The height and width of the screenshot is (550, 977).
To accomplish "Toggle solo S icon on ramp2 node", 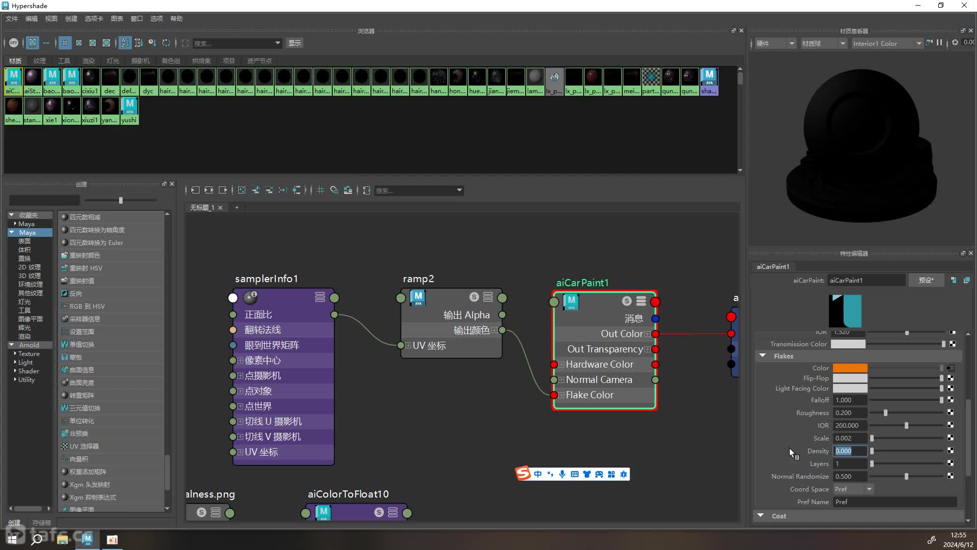I will pos(474,297).
